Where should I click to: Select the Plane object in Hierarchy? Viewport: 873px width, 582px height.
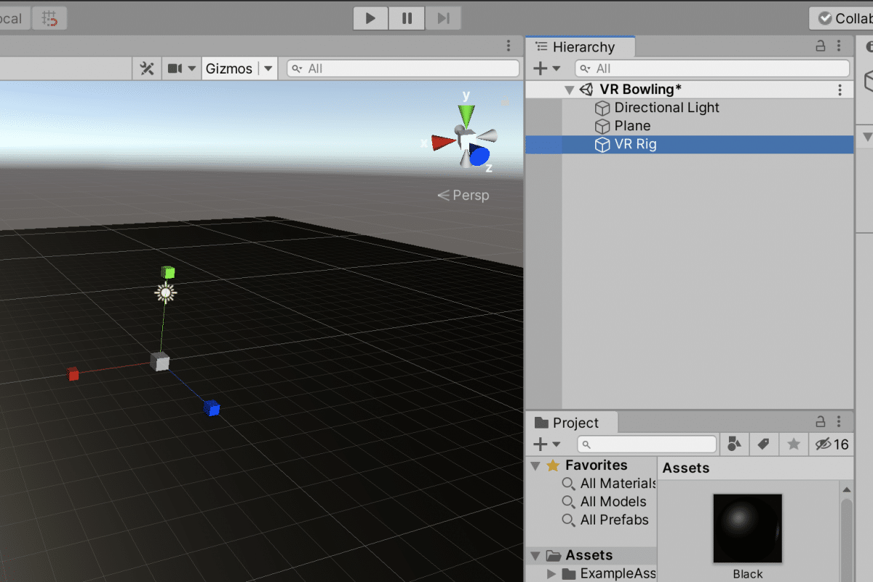(632, 126)
